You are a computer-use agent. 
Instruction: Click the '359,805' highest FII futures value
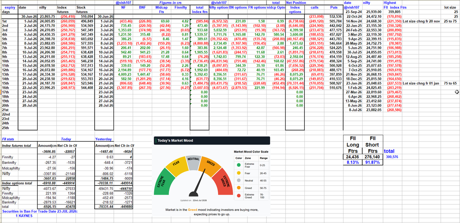pos(394,12)
